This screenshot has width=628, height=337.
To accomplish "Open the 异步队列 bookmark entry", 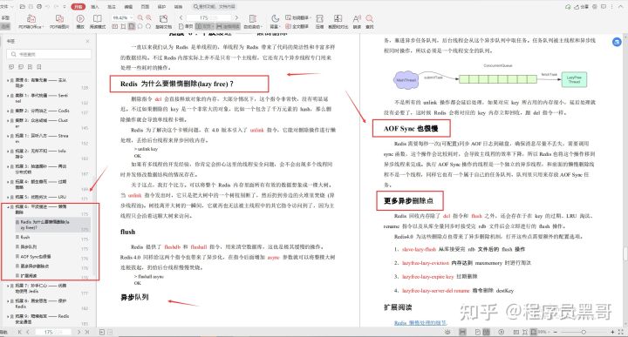I will coord(29,246).
